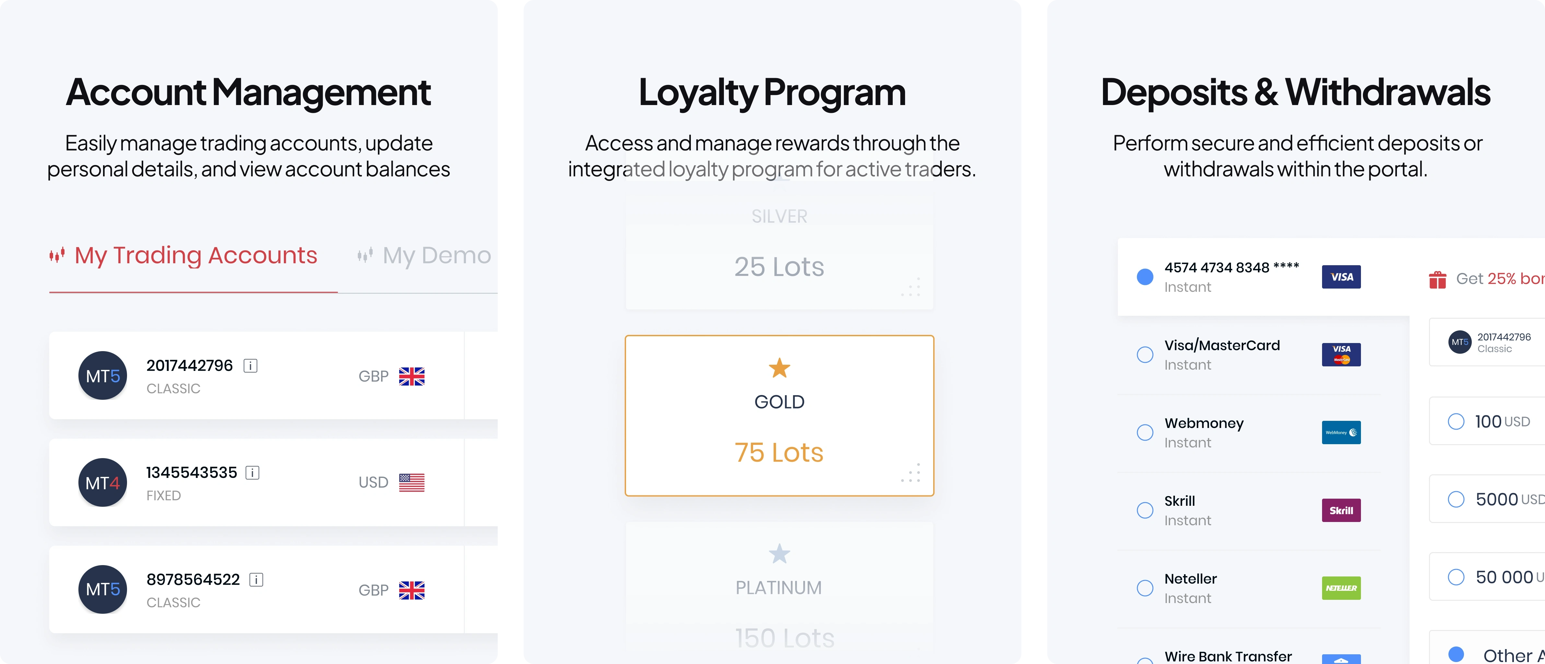
Task: Select the saved card 4574 4734 8348
Action: (1263, 277)
